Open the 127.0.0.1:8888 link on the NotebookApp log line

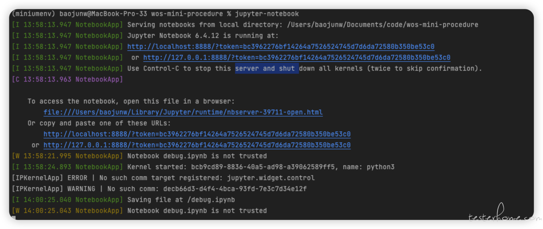pos(297,57)
